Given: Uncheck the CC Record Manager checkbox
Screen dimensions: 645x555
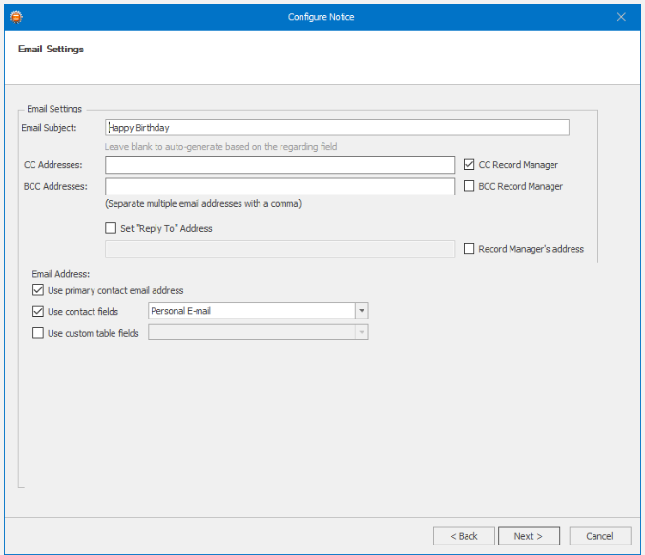Looking at the screenshot, I should pyautogui.click(x=468, y=164).
